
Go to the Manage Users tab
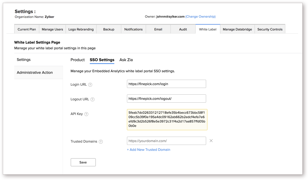click(x=52, y=29)
